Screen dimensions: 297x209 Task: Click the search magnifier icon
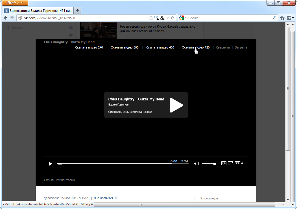coord(274,18)
